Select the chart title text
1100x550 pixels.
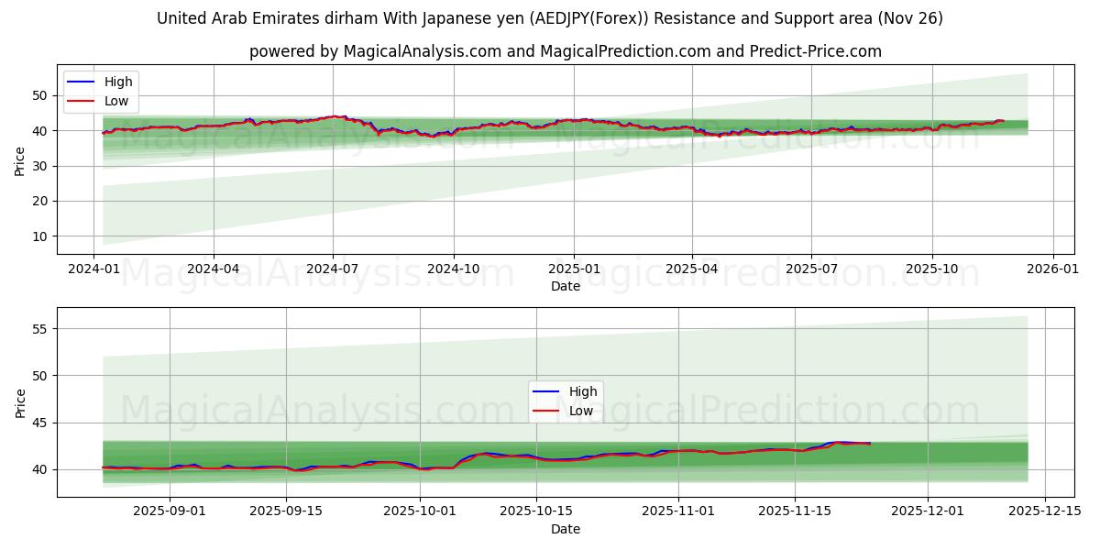pos(550,16)
